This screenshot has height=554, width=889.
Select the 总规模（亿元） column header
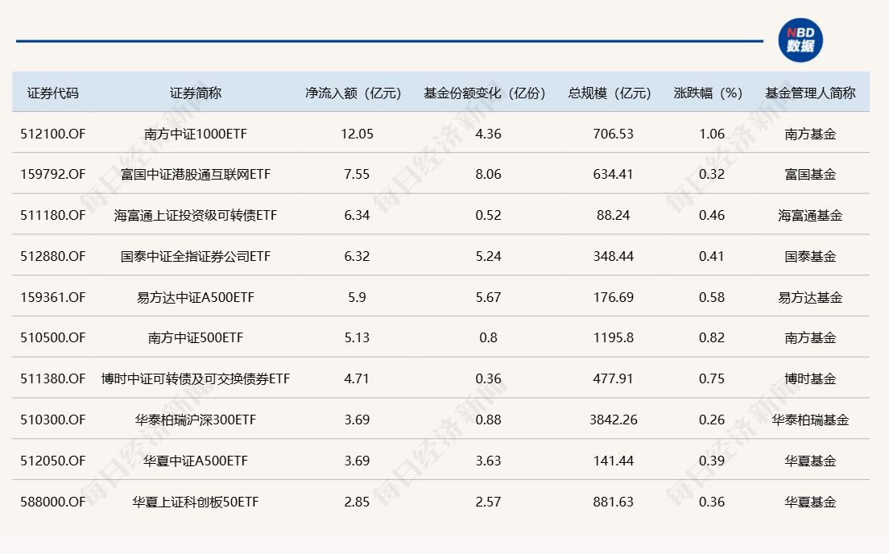610,93
